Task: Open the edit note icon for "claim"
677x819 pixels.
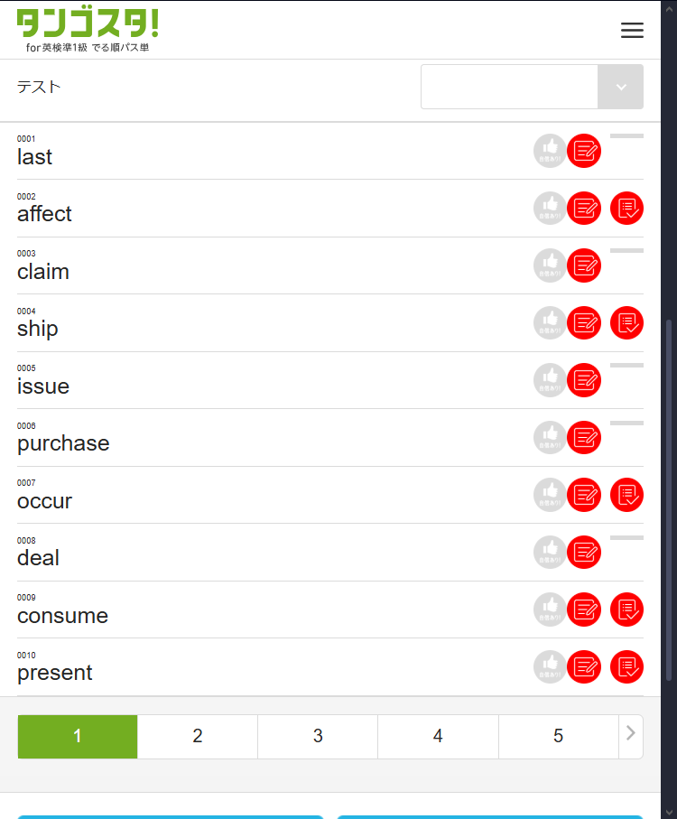Action: point(584,265)
